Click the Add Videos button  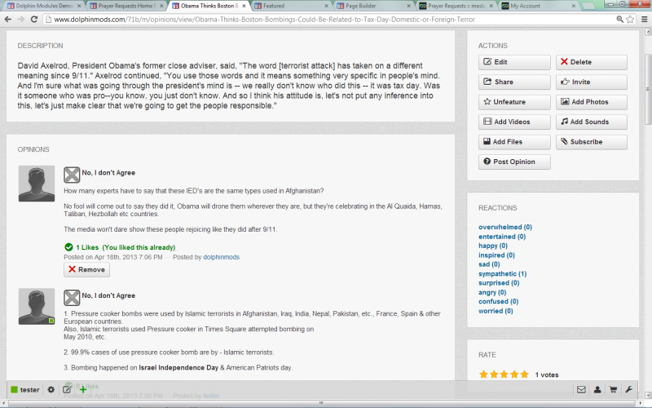[514, 122]
